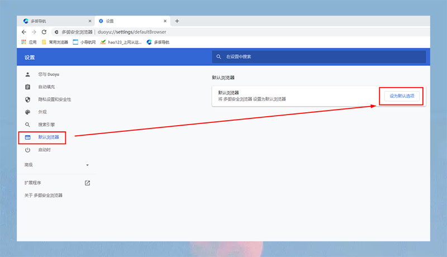Open 关于 多御安全浏览器 page
Screen dimensions: 447x257
click(44, 195)
